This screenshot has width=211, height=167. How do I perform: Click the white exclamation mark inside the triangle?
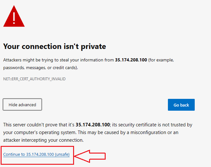[14, 18]
